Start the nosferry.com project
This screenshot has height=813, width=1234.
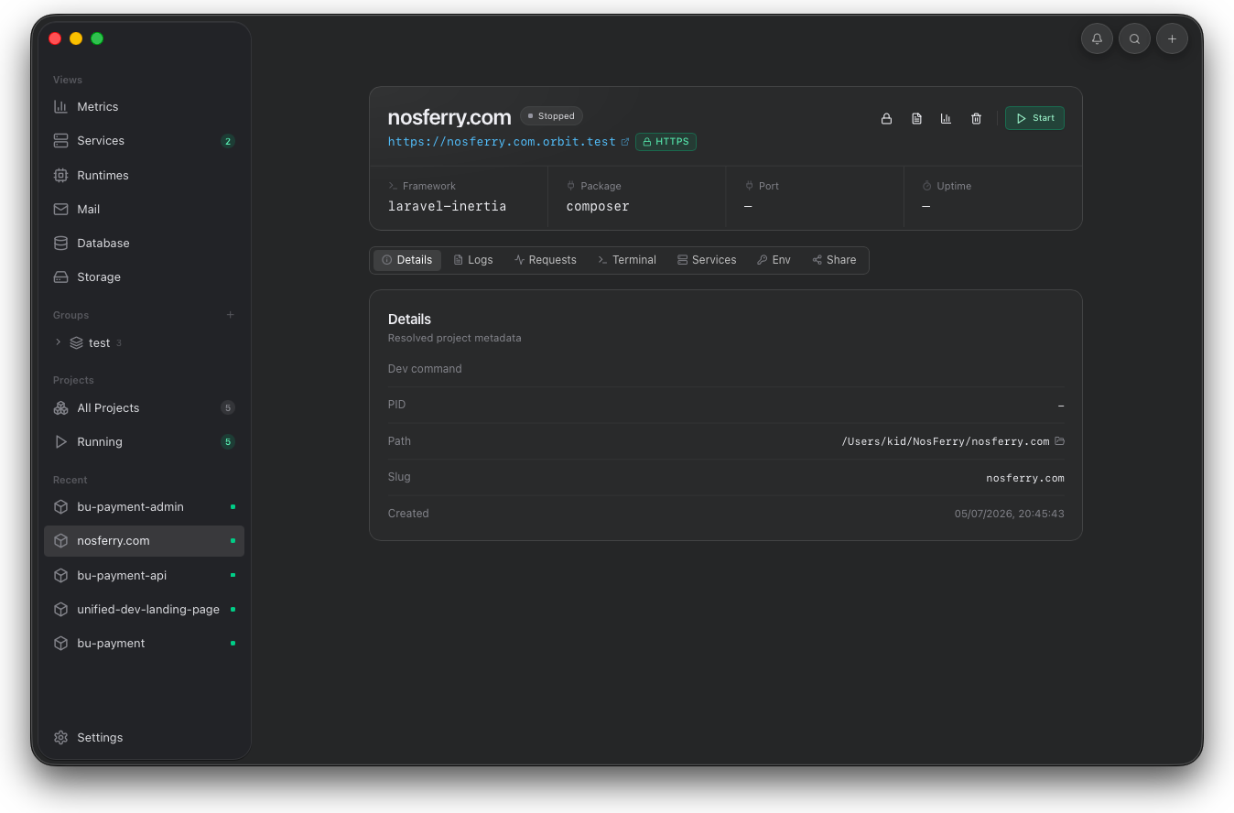[1034, 118]
